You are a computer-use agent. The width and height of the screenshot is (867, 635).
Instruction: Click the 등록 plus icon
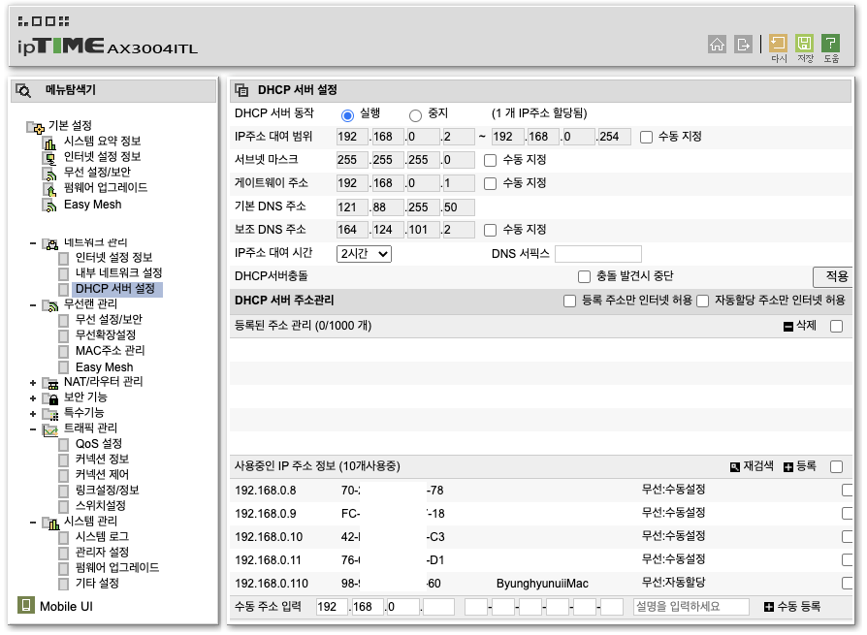coord(788,467)
